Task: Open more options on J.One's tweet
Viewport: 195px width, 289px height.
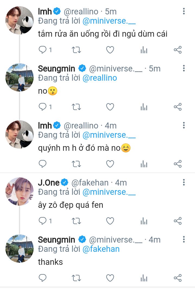Action: (x=184, y=182)
